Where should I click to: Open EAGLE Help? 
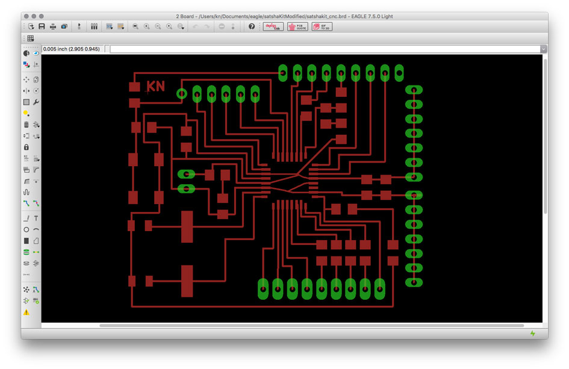252,26
